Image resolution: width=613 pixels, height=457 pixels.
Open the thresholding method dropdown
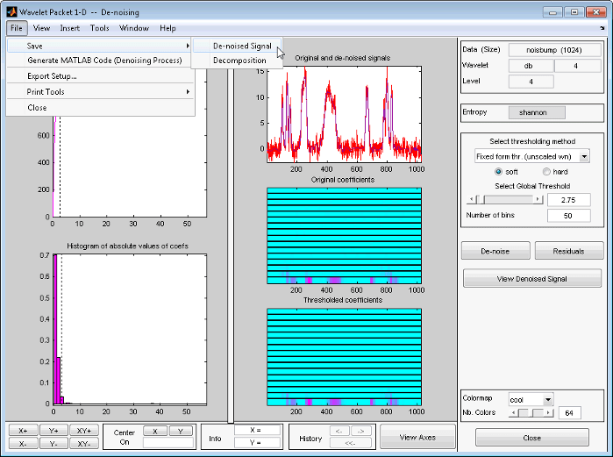pyautogui.click(x=584, y=156)
